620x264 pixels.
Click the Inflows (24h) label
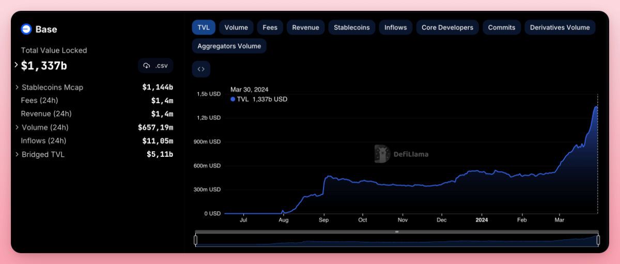pyautogui.click(x=43, y=141)
